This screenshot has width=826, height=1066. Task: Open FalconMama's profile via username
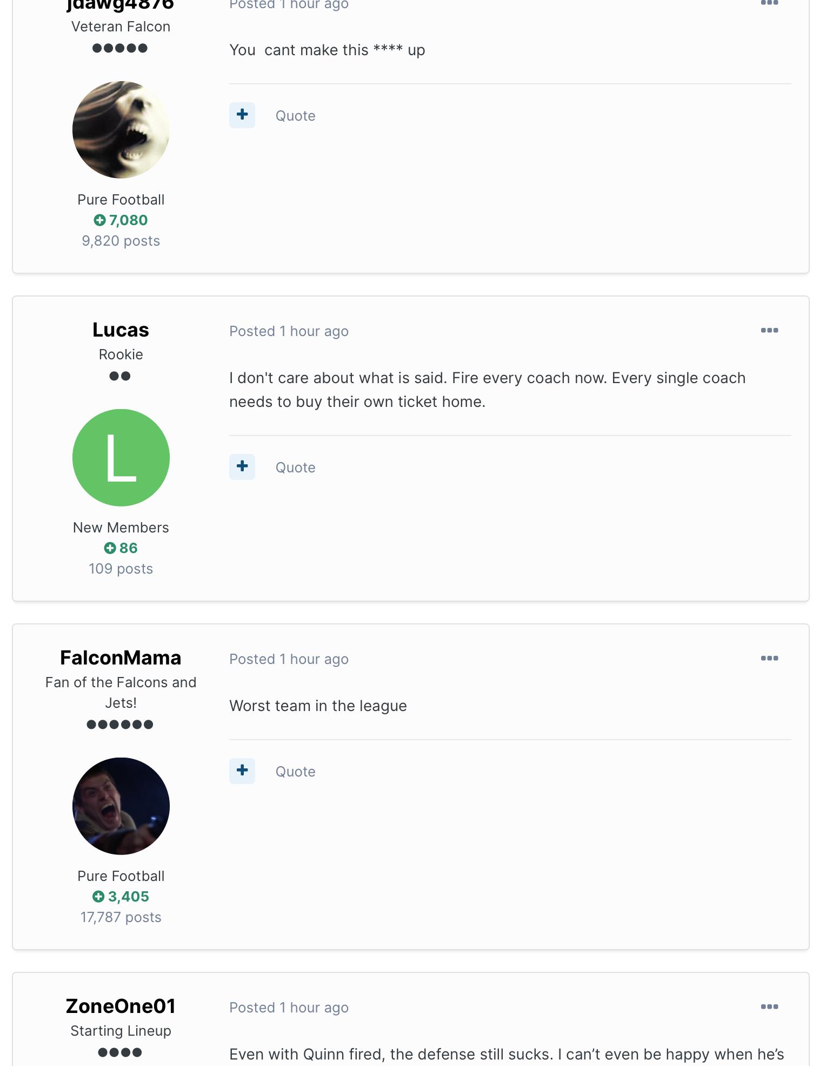point(121,658)
